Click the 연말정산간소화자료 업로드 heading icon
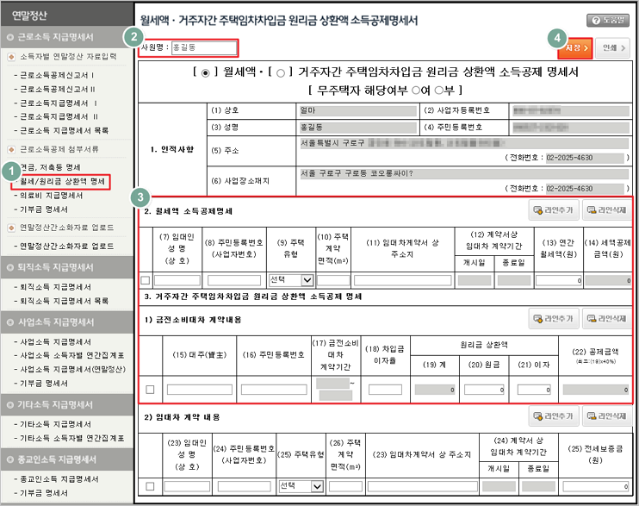The image size is (639, 506). coord(11,228)
